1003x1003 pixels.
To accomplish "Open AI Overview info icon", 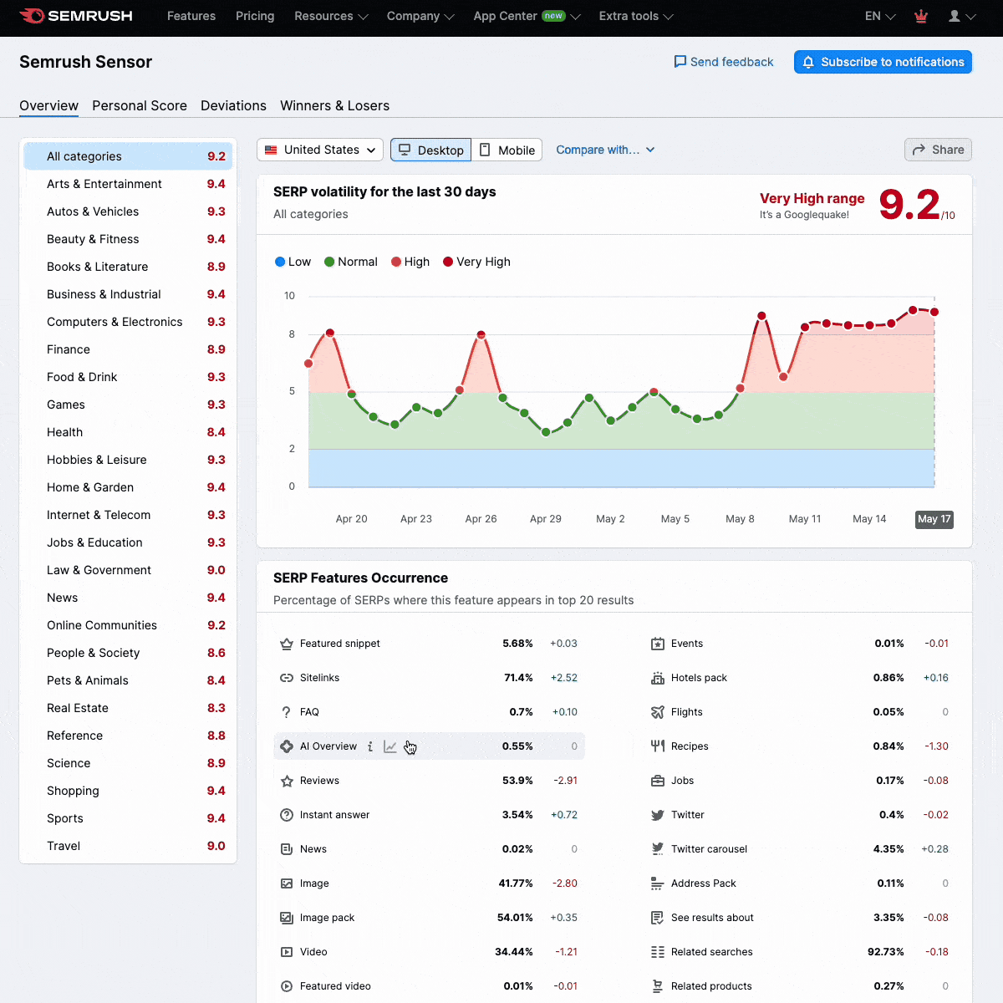I will coord(370,746).
